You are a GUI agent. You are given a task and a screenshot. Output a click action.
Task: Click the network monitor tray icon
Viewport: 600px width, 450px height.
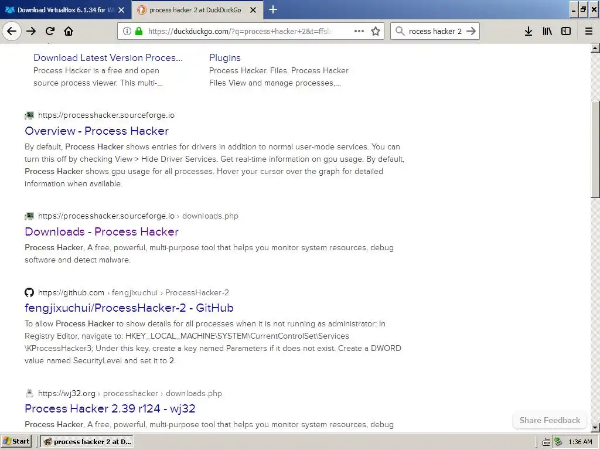tap(558, 442)
